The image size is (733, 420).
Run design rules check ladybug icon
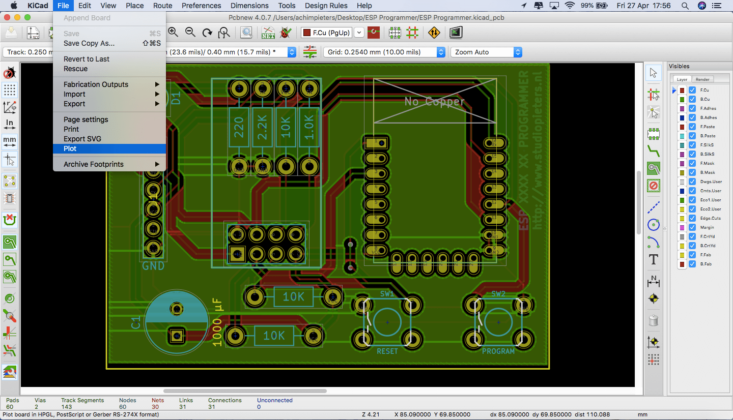tap(286, 33)
